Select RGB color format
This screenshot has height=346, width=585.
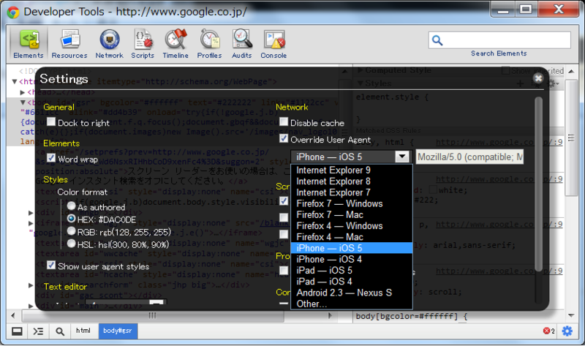pos(71,231)
